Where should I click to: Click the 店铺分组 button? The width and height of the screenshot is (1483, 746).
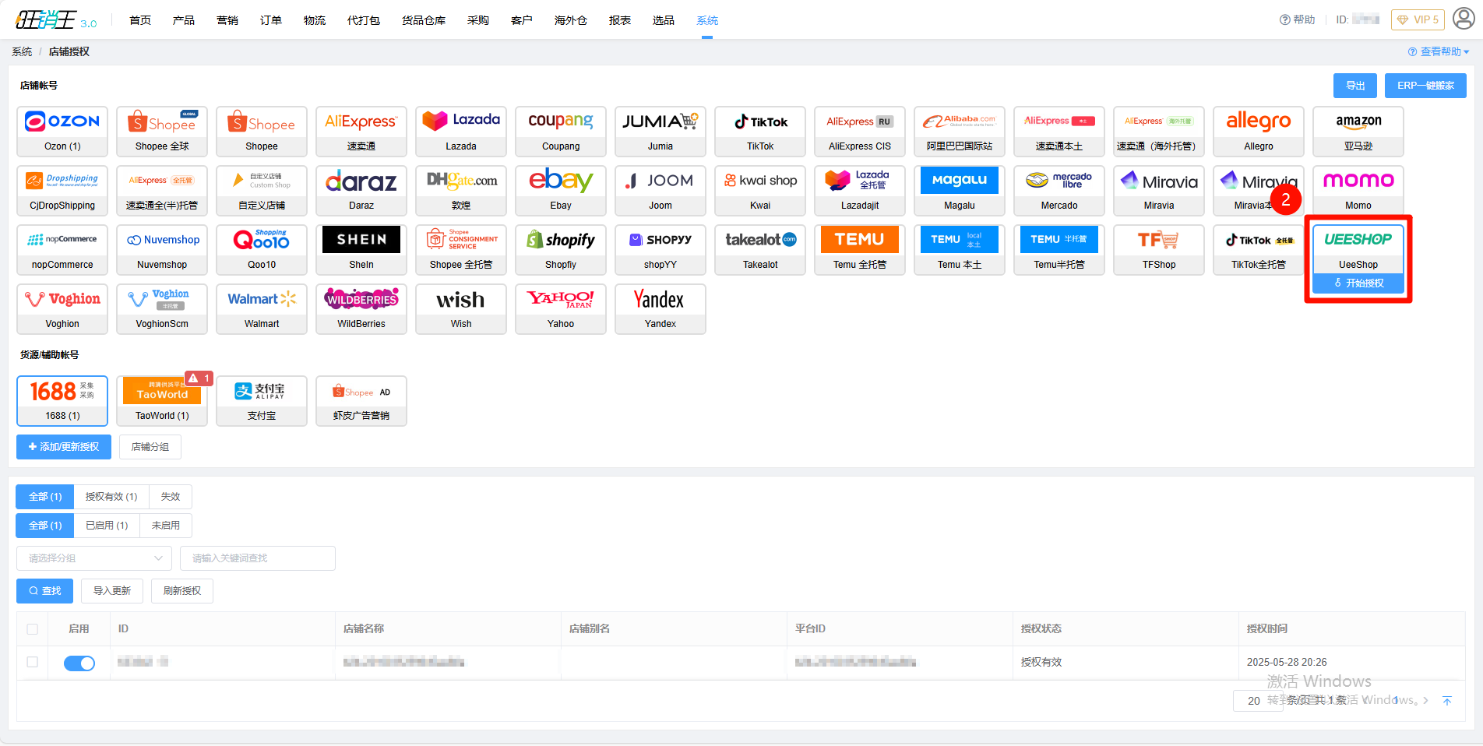click(x=150, y=447)
